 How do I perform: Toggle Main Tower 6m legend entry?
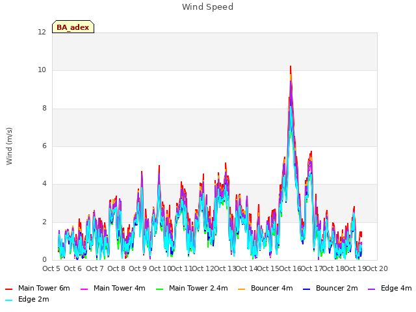coord(38,289)
